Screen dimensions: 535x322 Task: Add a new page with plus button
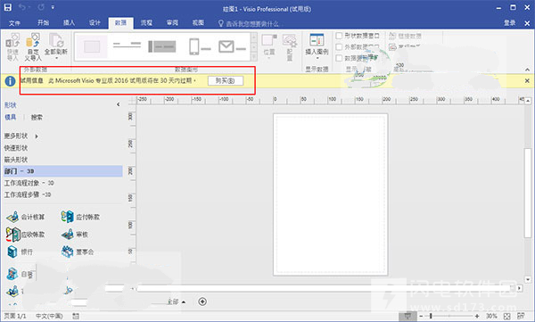coord(202,301)
